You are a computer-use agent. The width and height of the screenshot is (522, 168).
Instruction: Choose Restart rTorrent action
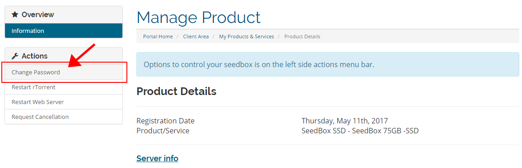(64, 87)
